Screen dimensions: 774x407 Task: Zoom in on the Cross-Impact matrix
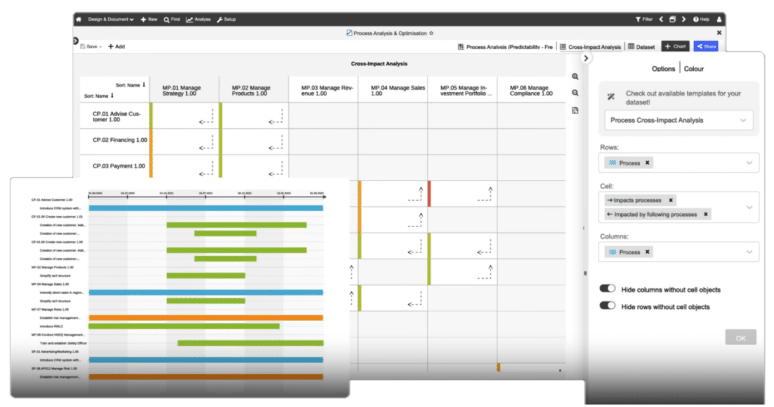(575, 76)
